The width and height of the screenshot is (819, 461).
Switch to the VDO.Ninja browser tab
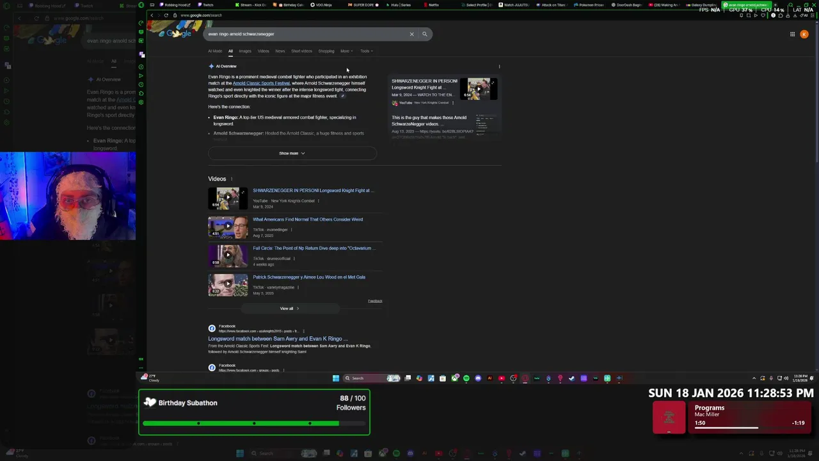321,4
